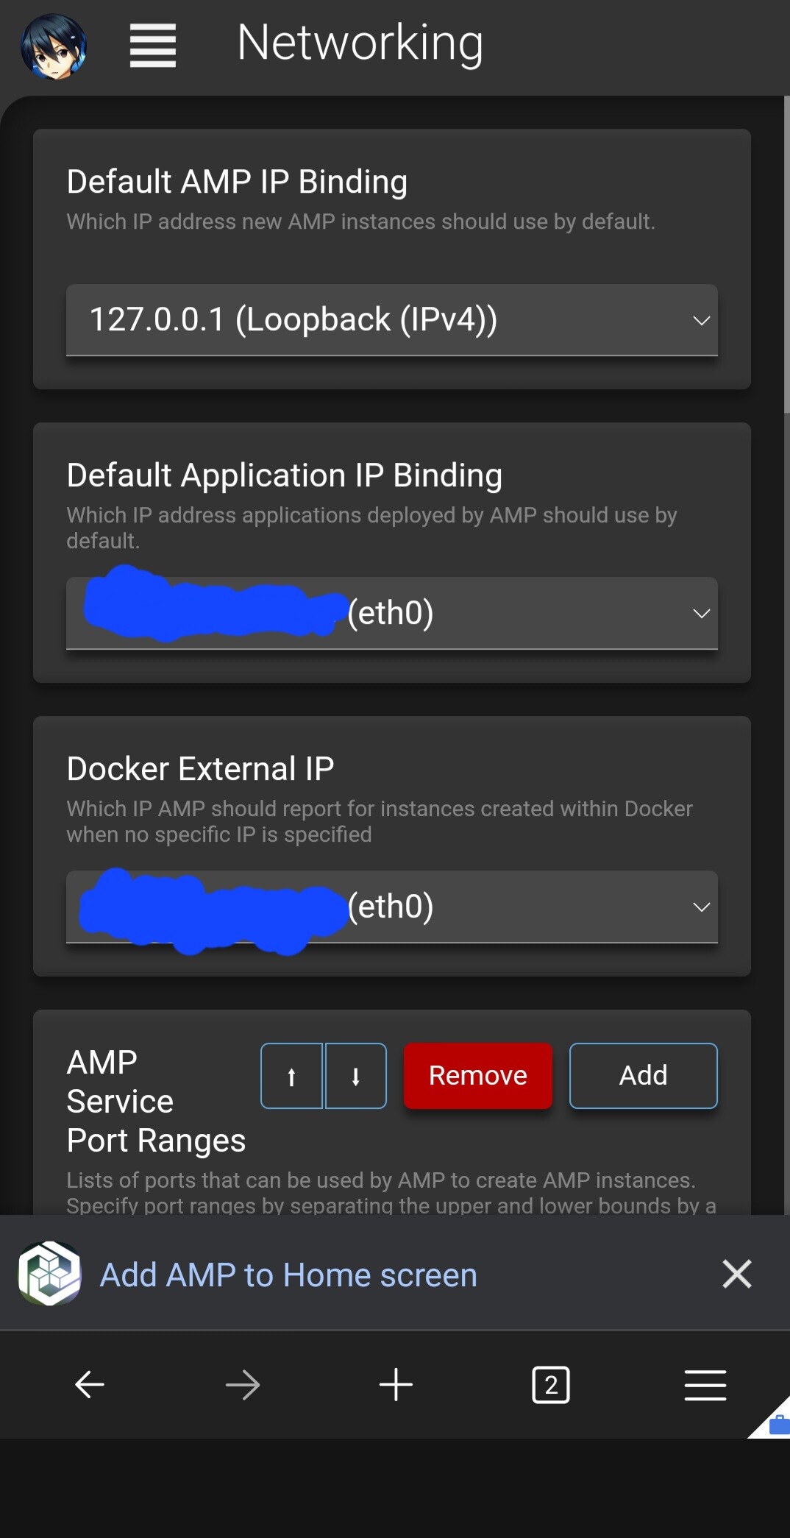Tap the AMP app icon in banner
790x1538 pixels.
49,1274
